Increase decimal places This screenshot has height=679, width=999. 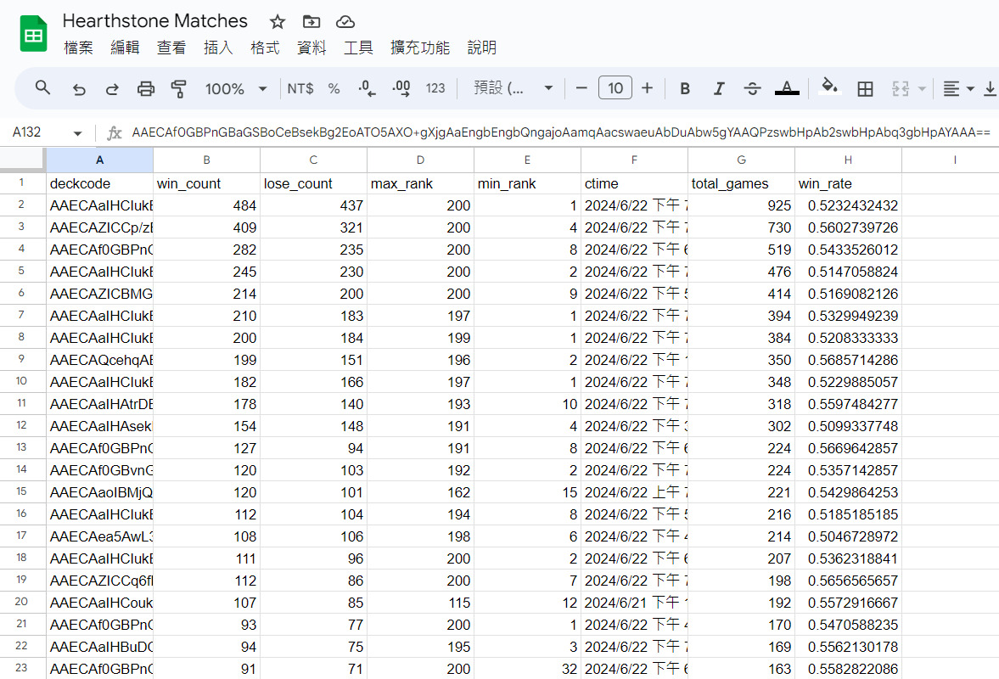point(401,88)
